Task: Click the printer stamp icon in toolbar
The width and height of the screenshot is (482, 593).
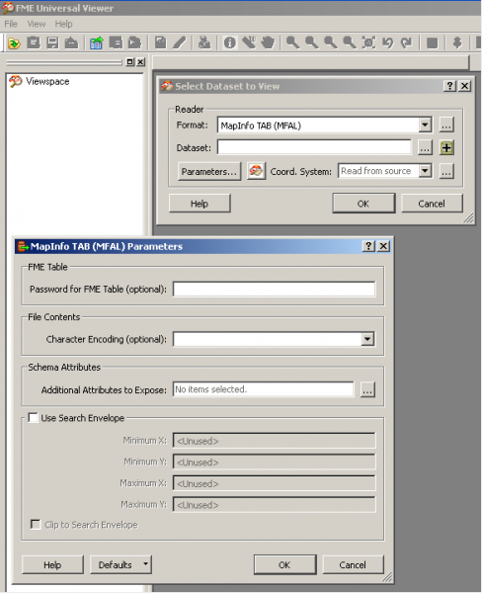Action: [204, 42]
